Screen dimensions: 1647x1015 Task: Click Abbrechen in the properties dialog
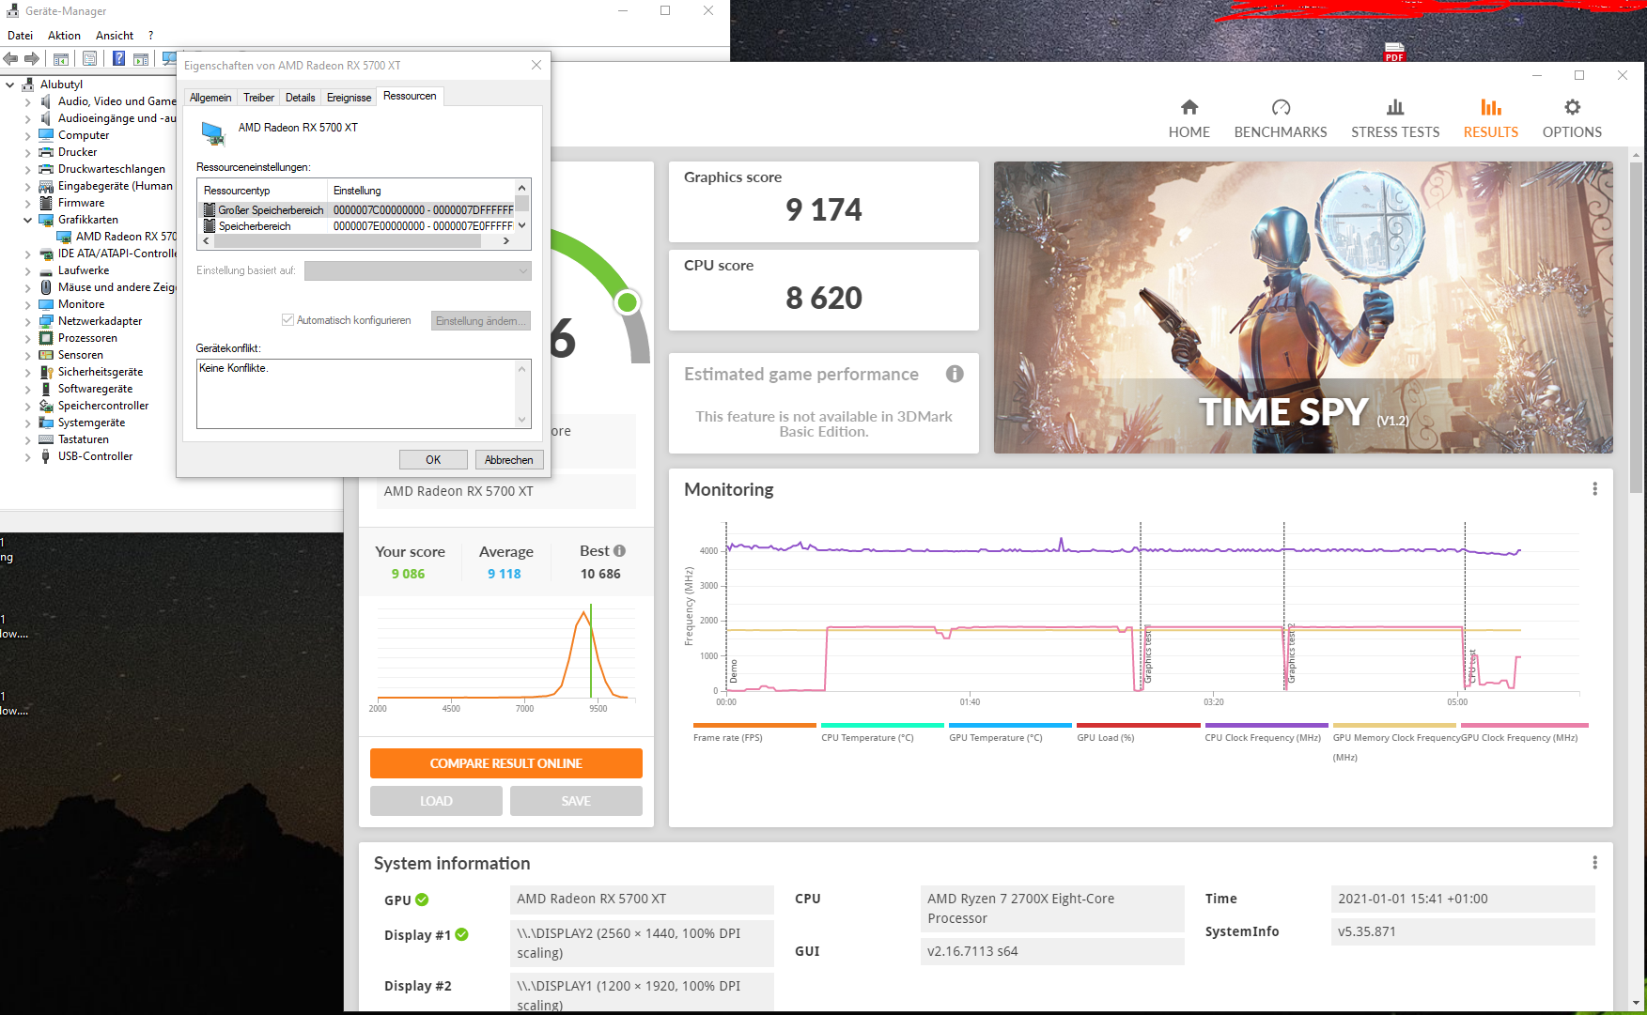(x=509, y=460)
